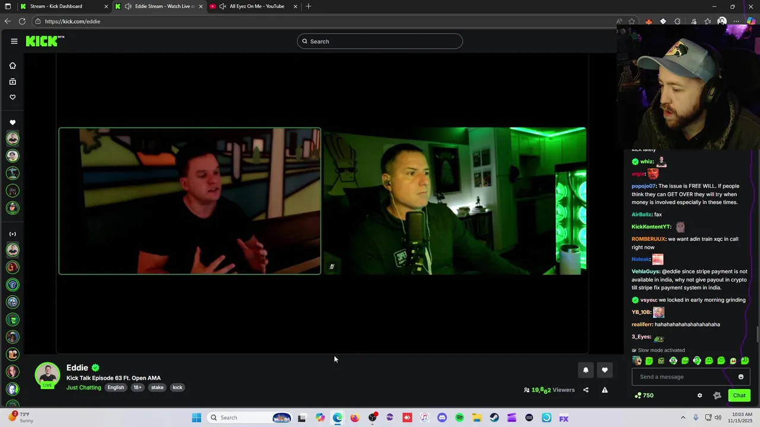760x427 pixels.
Task: Click the 750 channel points balance
Action: pyautogui.click(x=644, y=396)
